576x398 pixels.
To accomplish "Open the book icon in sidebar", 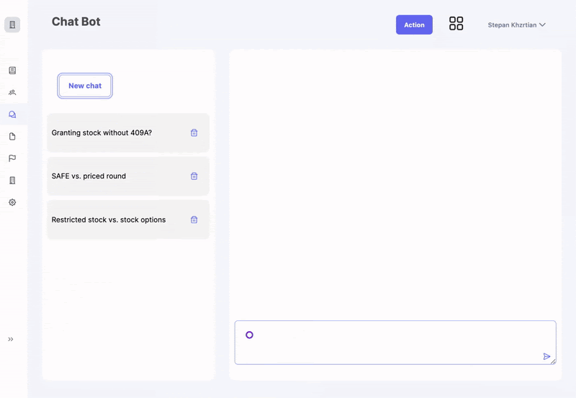I will (12, 71).
